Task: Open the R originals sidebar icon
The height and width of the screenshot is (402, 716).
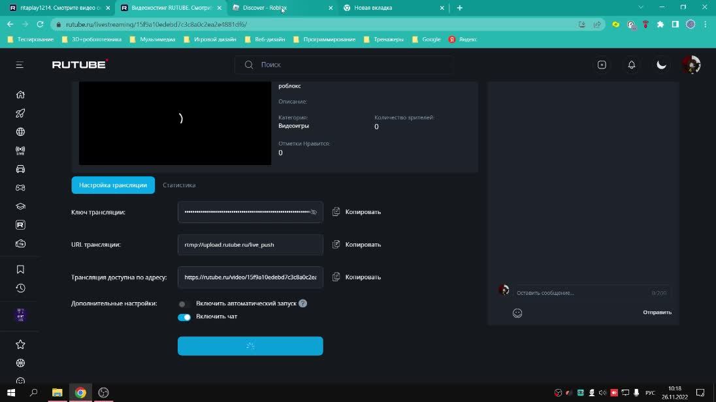Action: (20, 225)
